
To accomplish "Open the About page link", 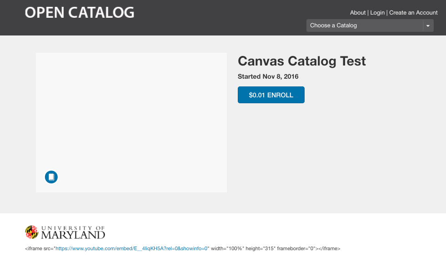I will [358, 13].
